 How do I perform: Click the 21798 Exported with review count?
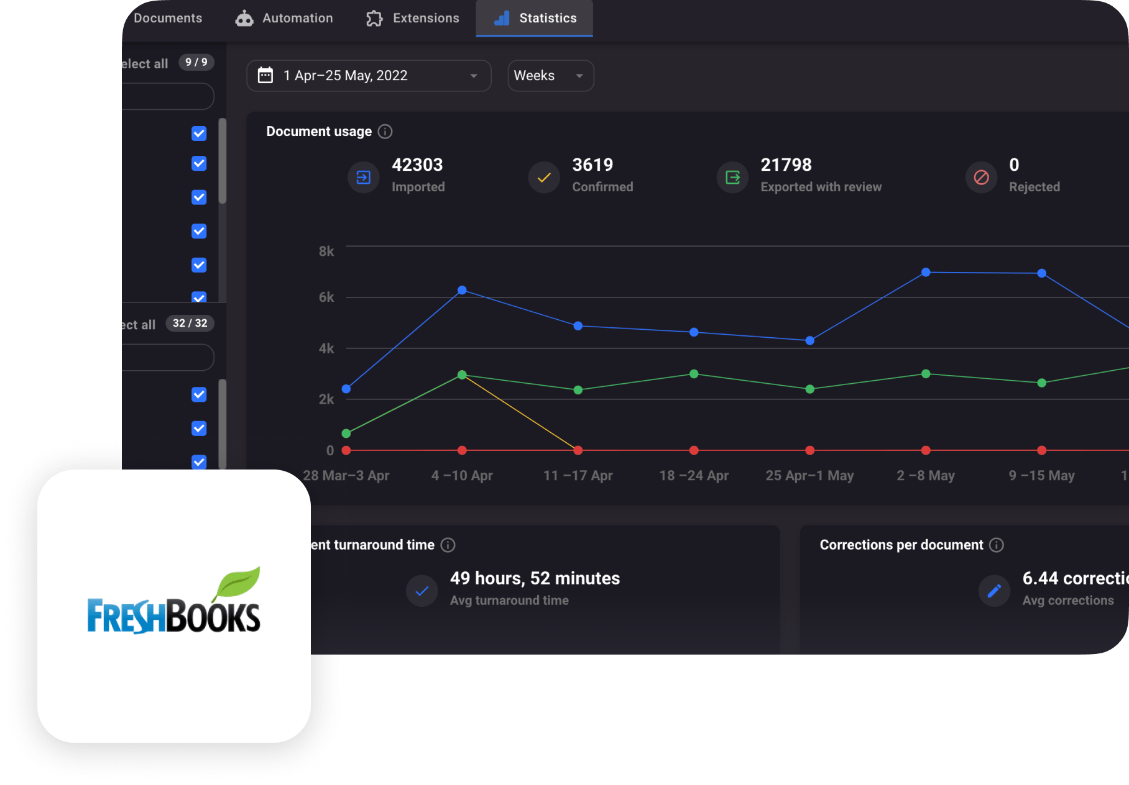[786, 165]
